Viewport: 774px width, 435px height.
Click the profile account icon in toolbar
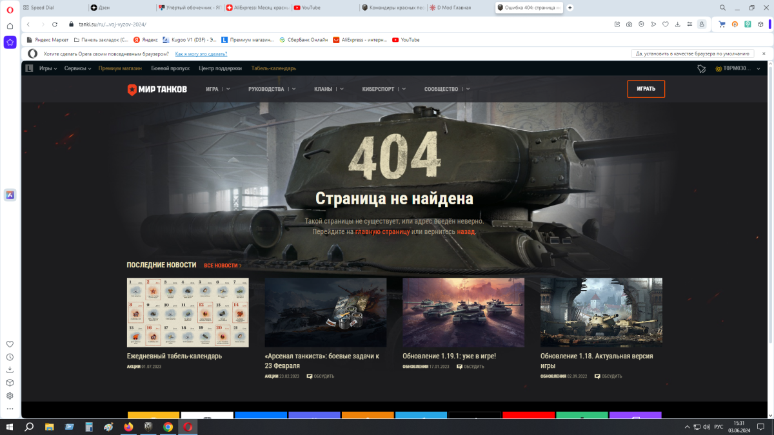point(702,24)
